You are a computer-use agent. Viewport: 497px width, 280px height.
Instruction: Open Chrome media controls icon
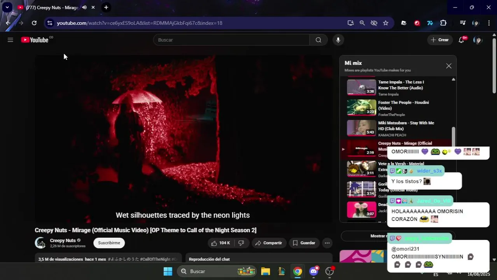462,23
